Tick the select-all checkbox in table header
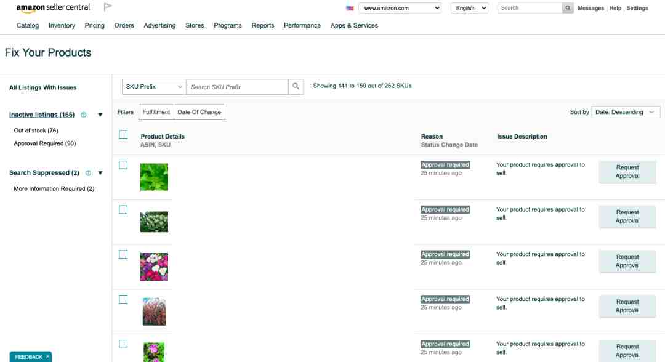665x362 pixels. (123, 134)
